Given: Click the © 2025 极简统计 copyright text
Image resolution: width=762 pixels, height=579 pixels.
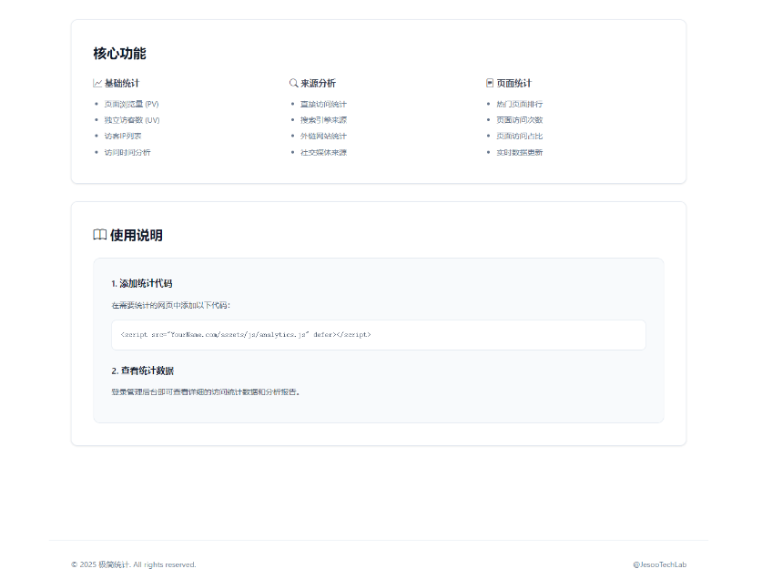Looking at the screenshot, I should [x=134, y=564].
